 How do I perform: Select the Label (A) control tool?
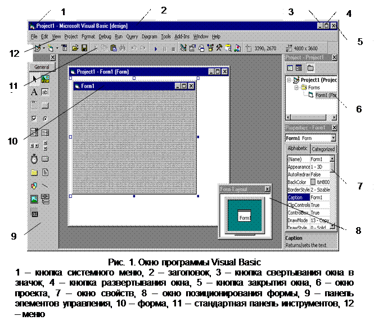pos(34,92)
